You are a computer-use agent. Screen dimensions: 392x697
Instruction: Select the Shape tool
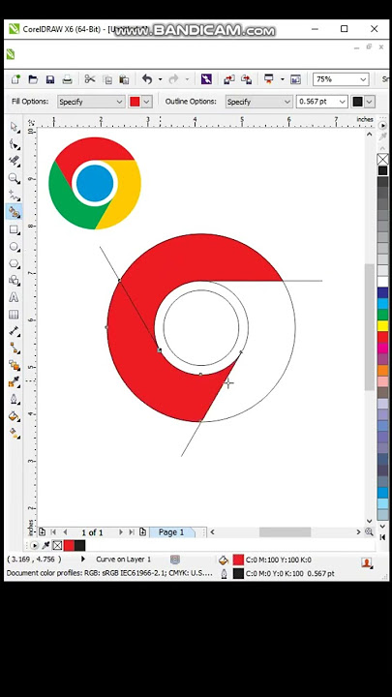15,144
